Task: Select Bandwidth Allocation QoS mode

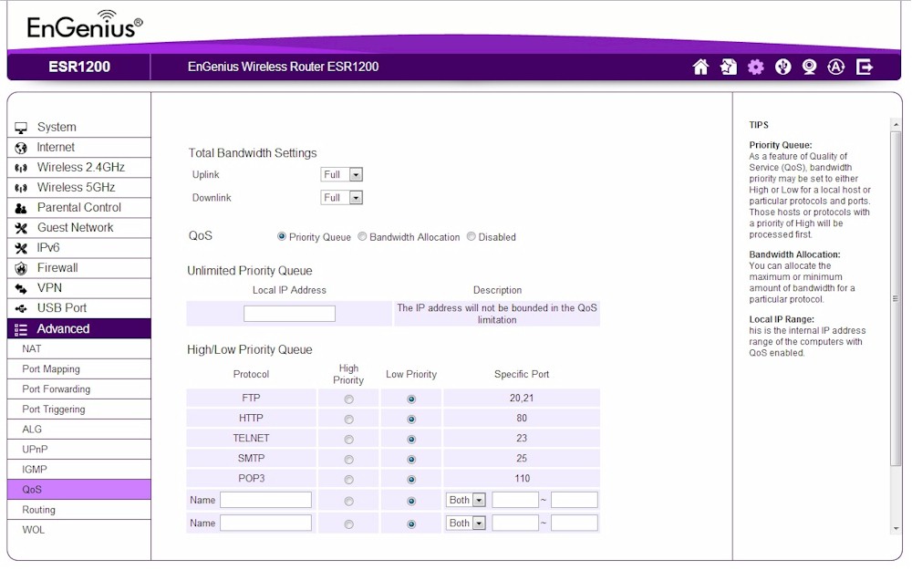Action: click(362, 237)
